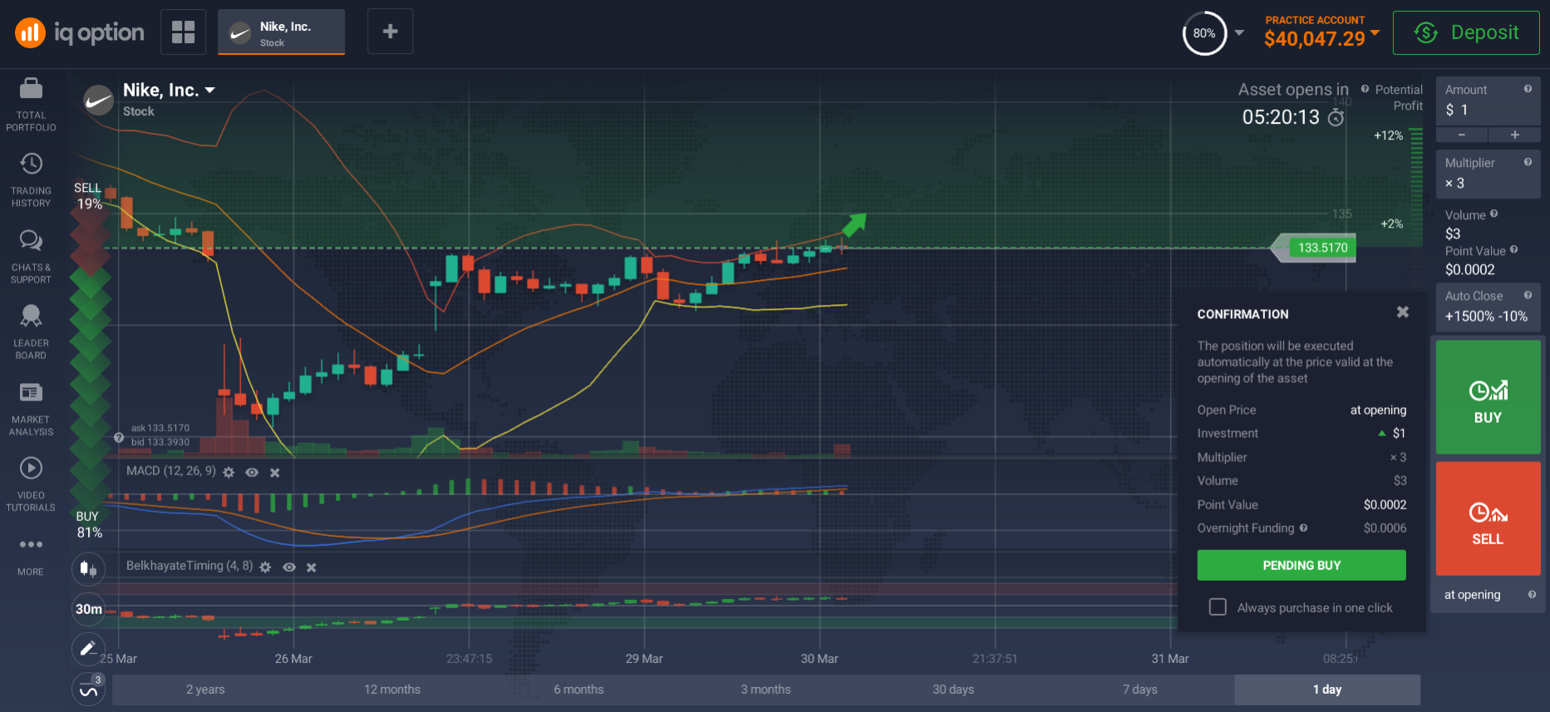
Task: Open More options dots
Action: click(x=31, y=544)
